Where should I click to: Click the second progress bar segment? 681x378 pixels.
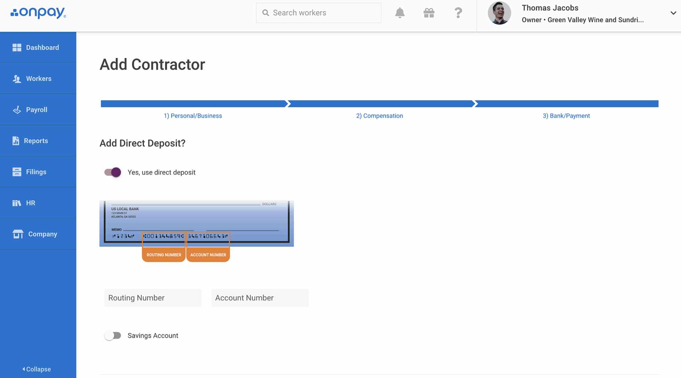point(381,104)
